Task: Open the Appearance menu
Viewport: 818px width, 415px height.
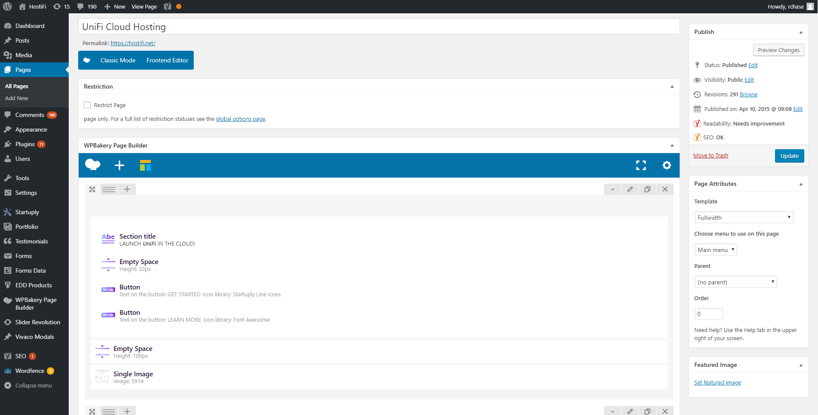Action: (34, 129)
